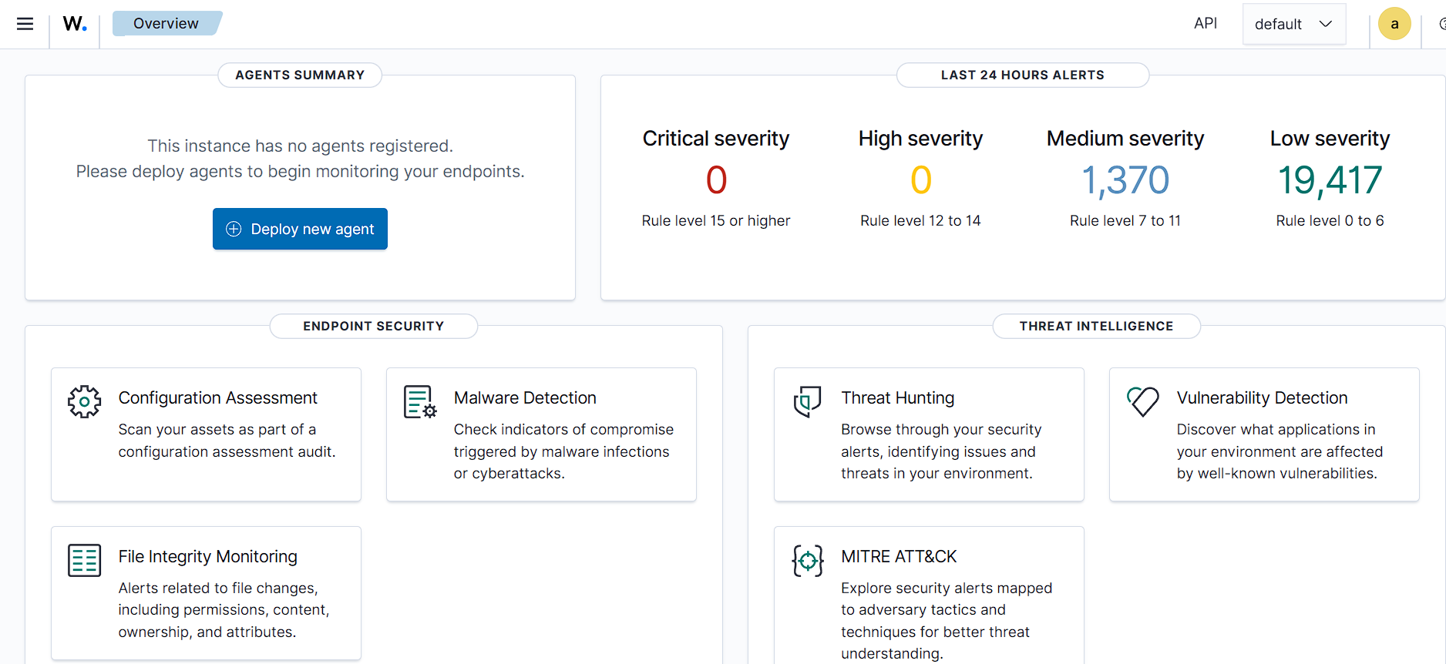Open the Vulnerability Detection module title
The height and width of the screenshot is (664, 1446).
[1263, 397]
